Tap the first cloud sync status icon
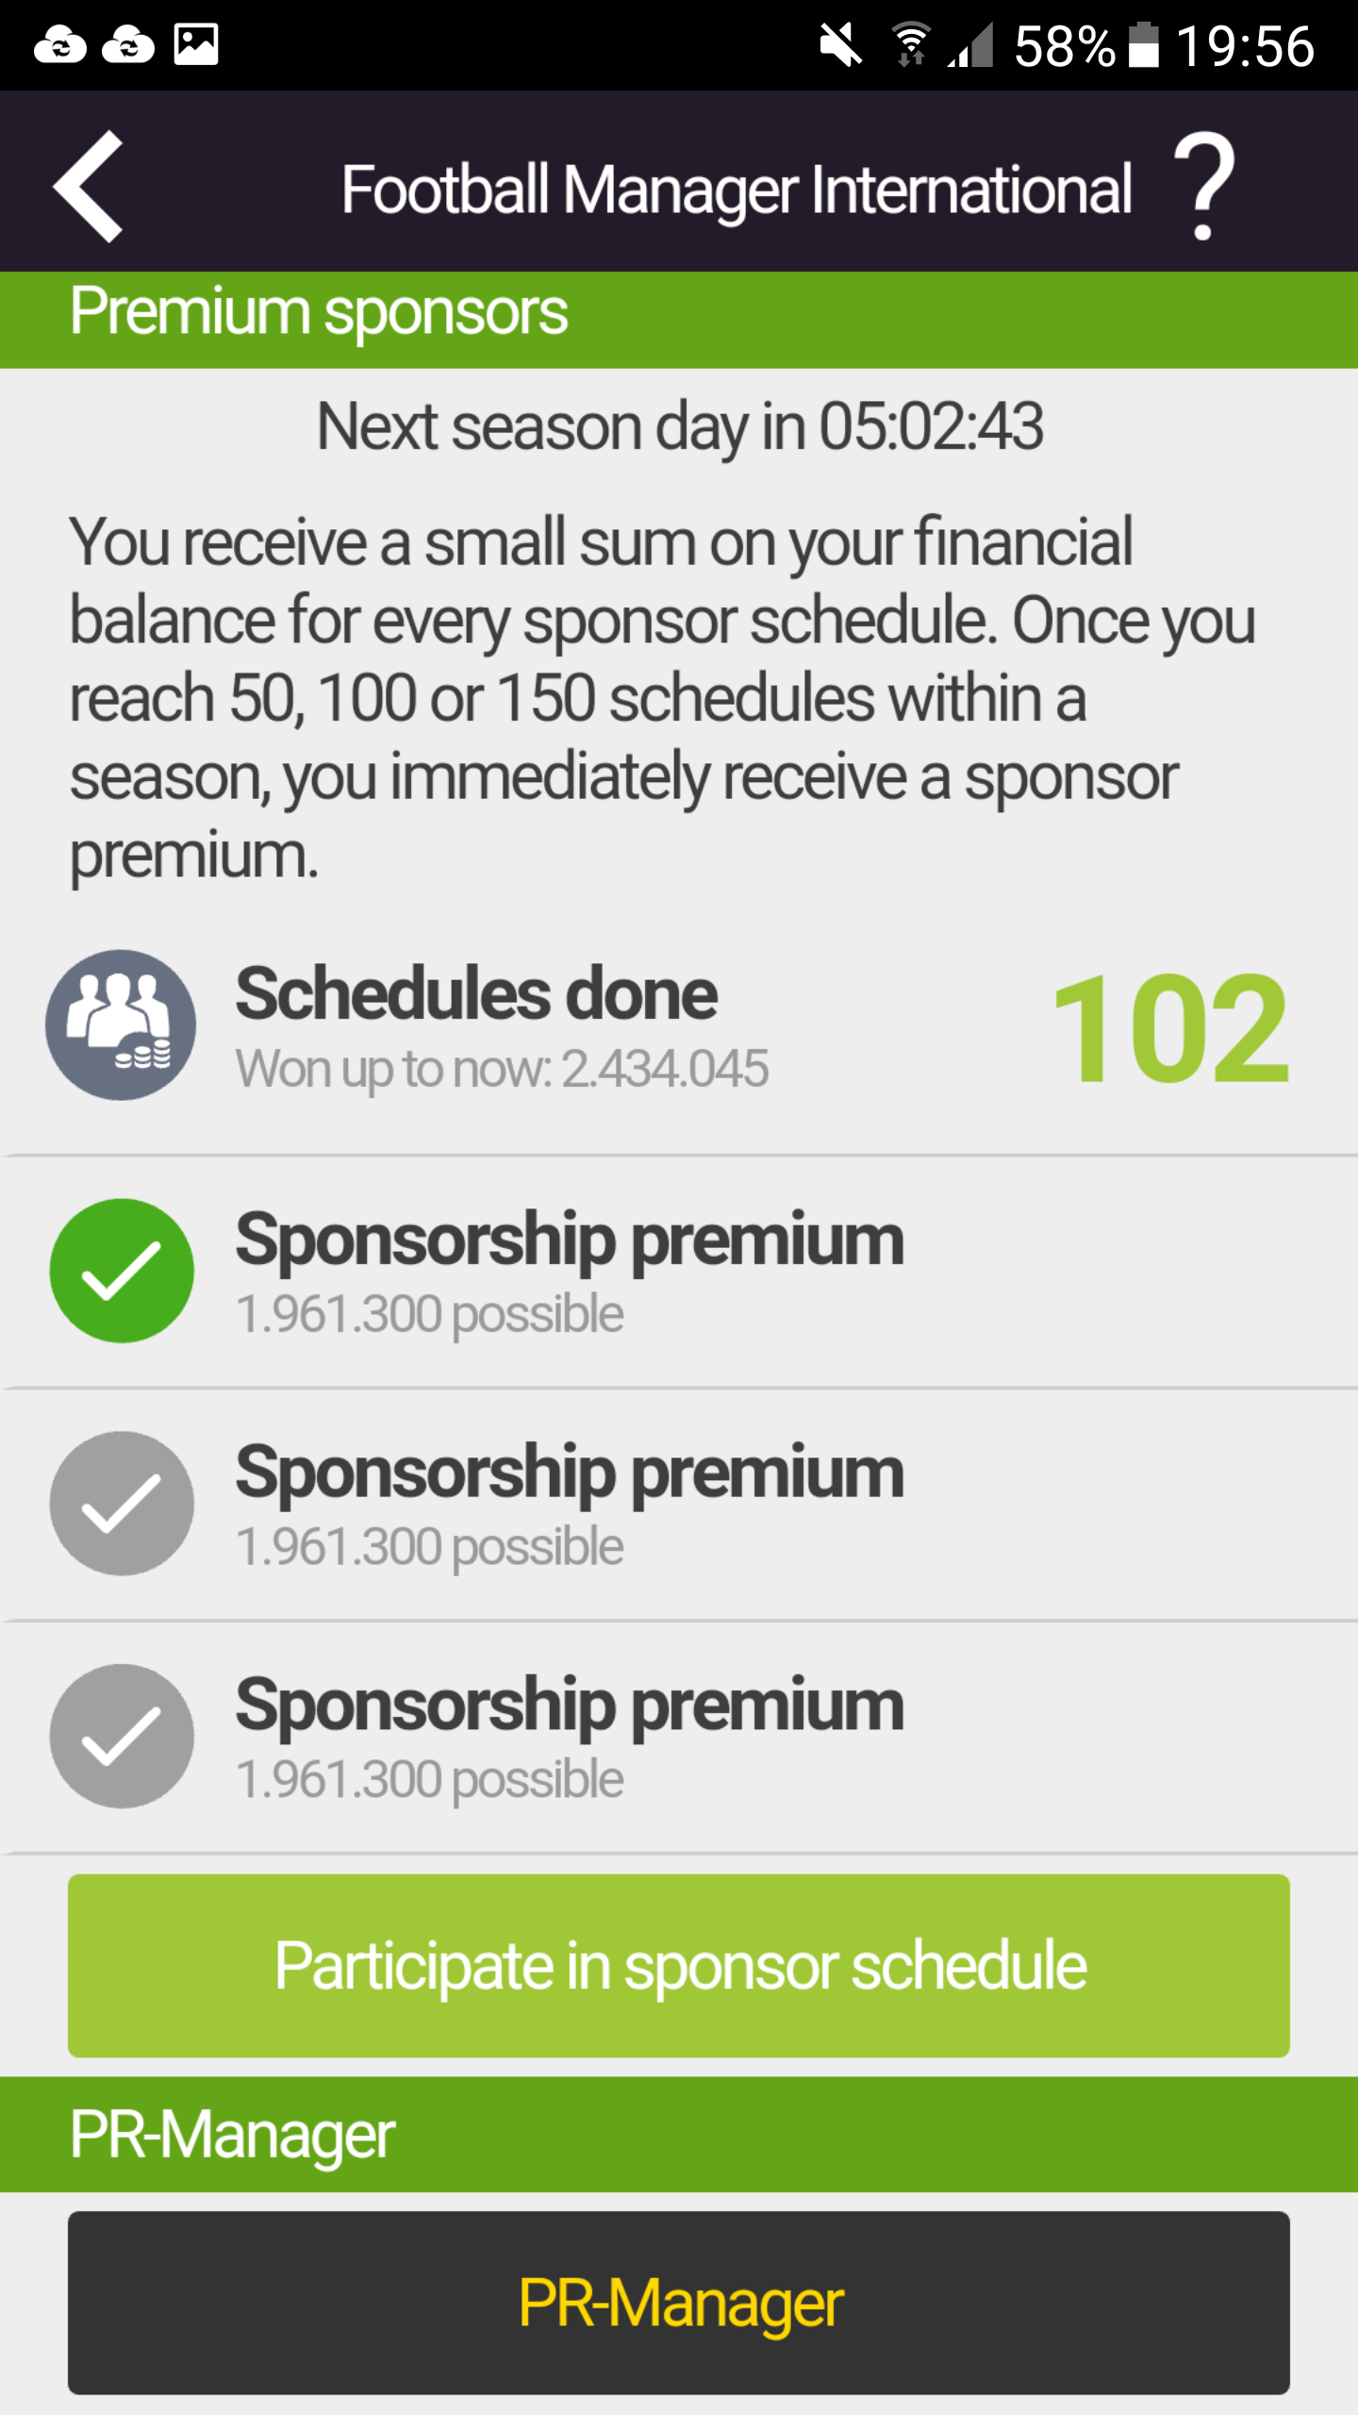 pyautogui.click(x=60, y=44)
